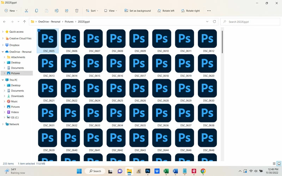Click OneDrive - Personal in breadcrumb

(x=49, y=22)
